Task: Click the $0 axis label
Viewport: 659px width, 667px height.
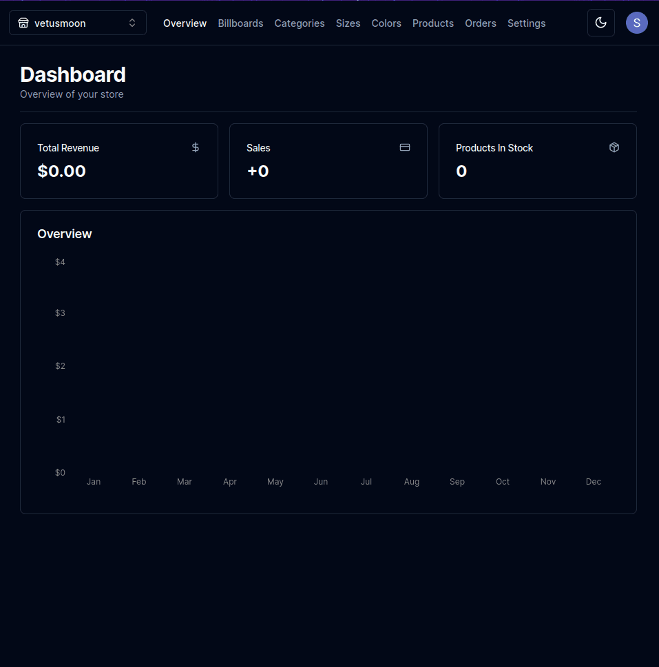Action: (60, 473)
